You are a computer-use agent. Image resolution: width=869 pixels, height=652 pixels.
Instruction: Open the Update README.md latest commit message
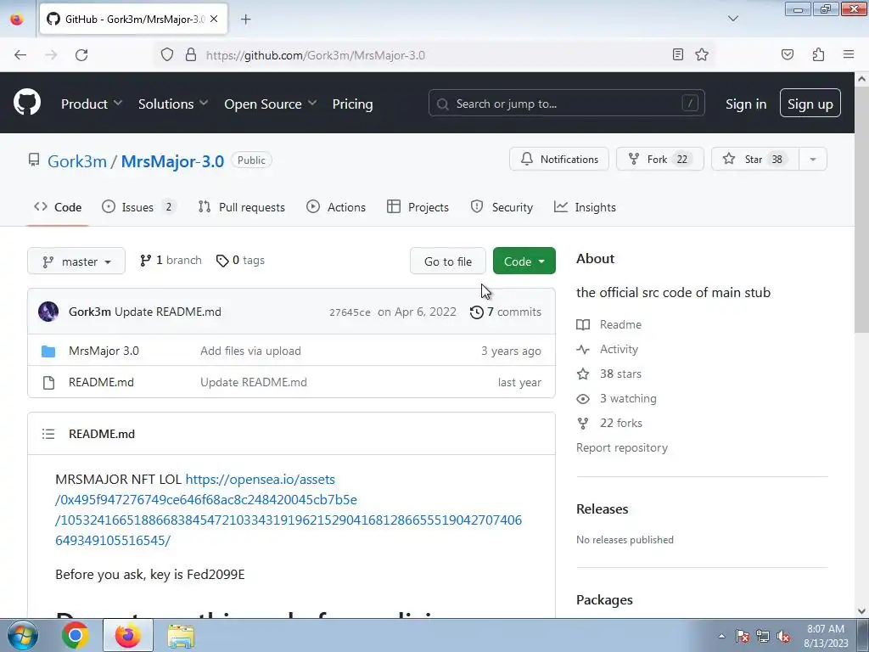click(168, 312)
